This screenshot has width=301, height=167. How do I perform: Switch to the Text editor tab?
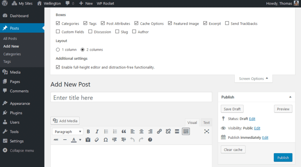(x=207, y=123)
